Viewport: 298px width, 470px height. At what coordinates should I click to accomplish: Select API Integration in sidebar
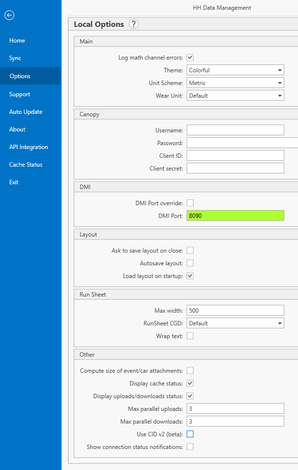click(28, 147)
